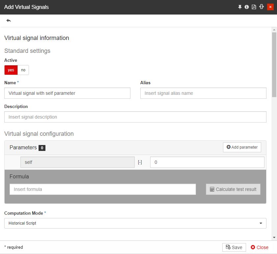
Task: Click the PDF document icon in header
Action: tap(254, 7)
